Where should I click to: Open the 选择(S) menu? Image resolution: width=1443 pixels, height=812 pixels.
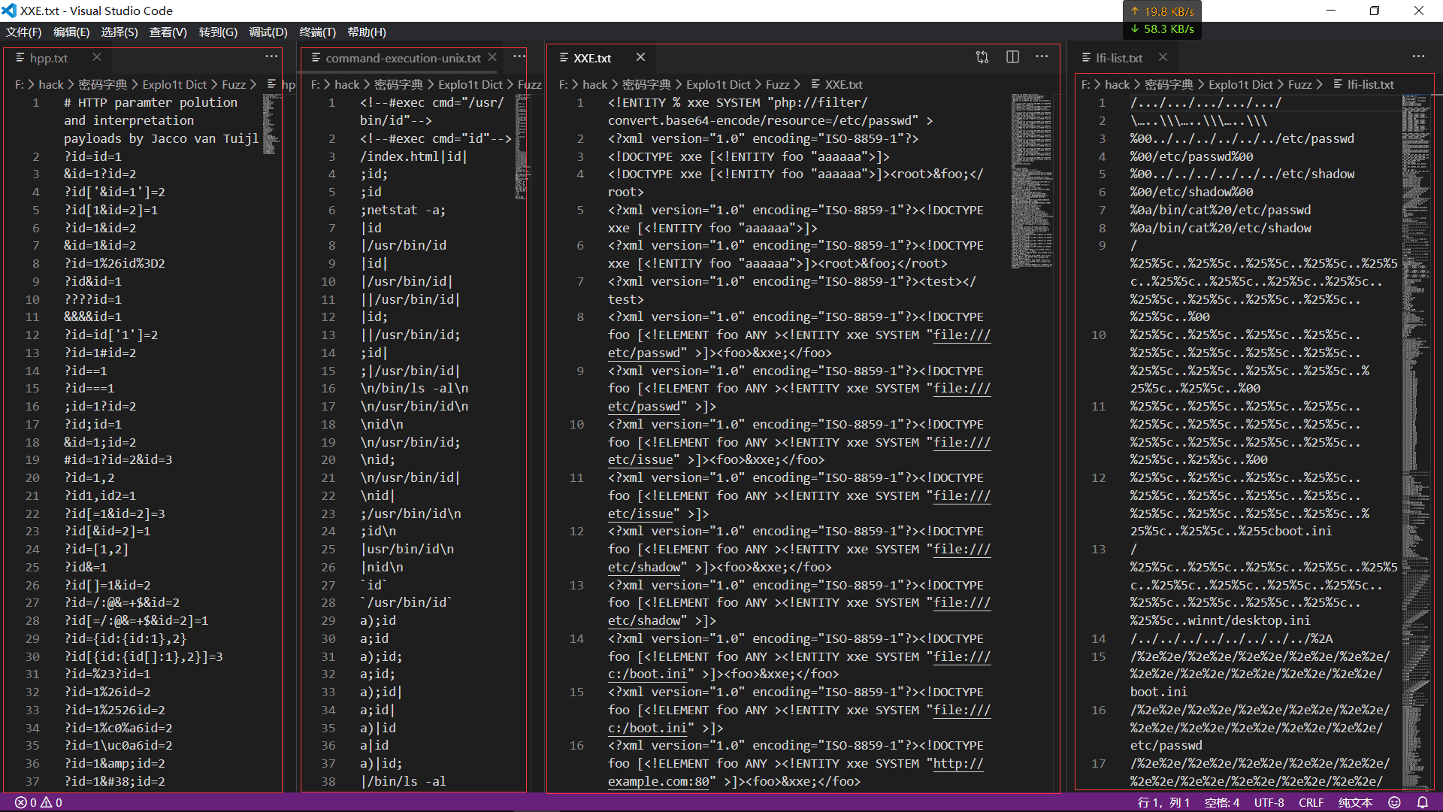[x=119, y=32]
